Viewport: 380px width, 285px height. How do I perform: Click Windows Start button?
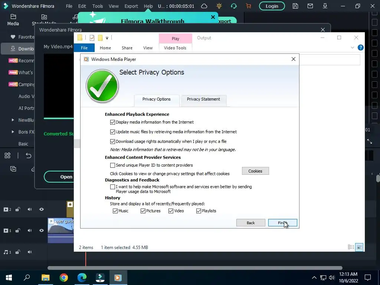coord(9,278)
